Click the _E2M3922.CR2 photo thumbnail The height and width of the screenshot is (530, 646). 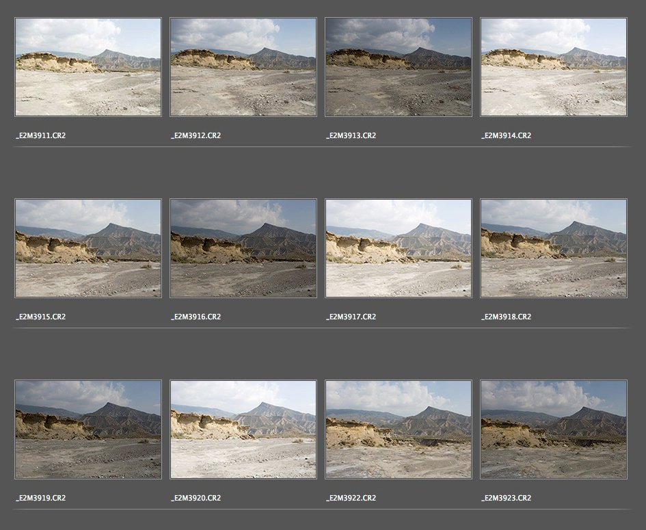tap(399, 429)
